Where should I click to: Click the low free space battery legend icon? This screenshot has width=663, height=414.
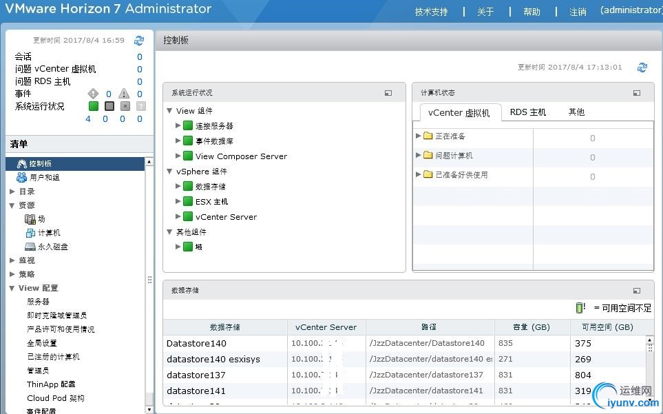[x=580, y=308]
